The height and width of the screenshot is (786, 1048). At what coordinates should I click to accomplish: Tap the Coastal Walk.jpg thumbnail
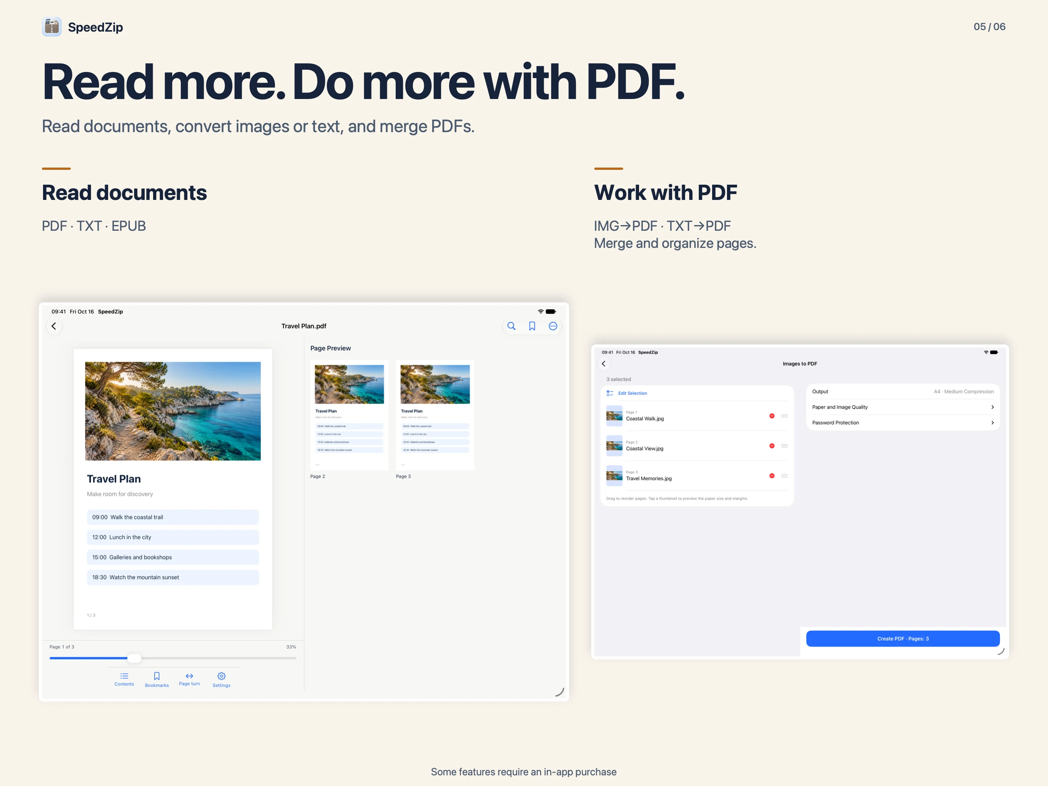(615, 416)
